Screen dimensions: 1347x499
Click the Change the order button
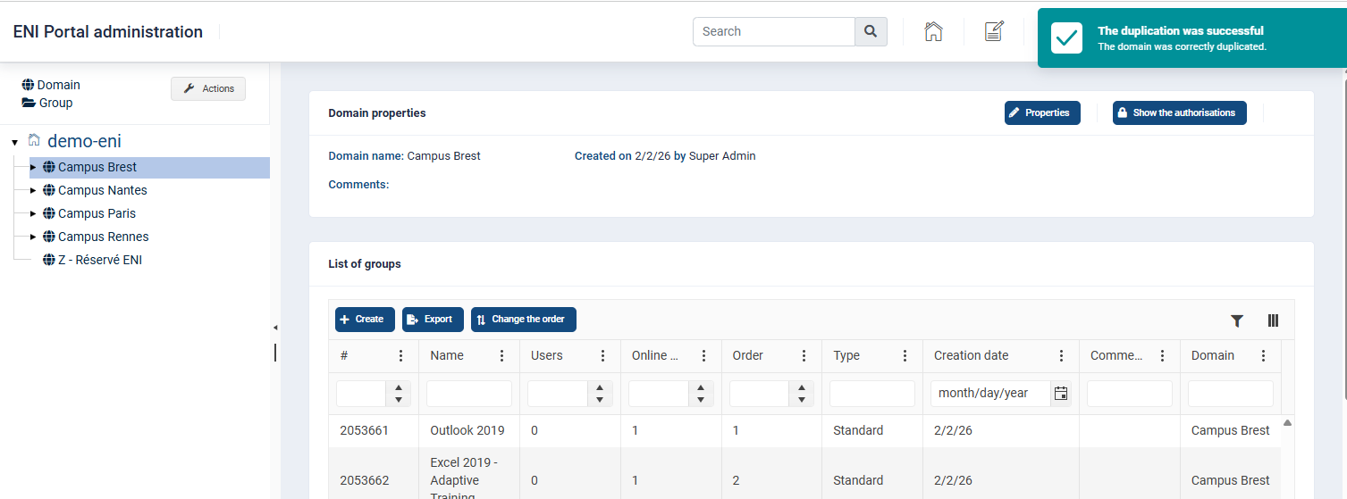[524, 320]
